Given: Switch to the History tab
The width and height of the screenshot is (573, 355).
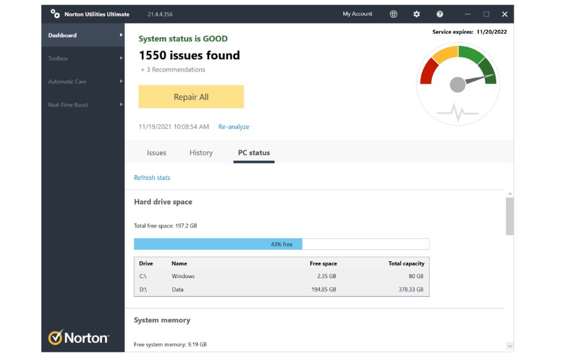Looking at the screenshot, I should click(201, 153).
